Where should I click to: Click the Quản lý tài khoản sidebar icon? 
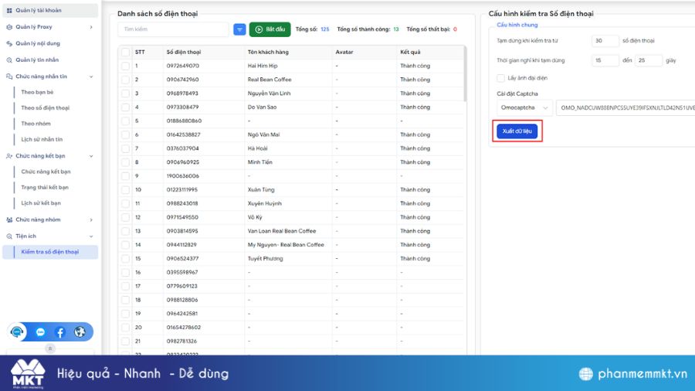click(x=9, y=10)
